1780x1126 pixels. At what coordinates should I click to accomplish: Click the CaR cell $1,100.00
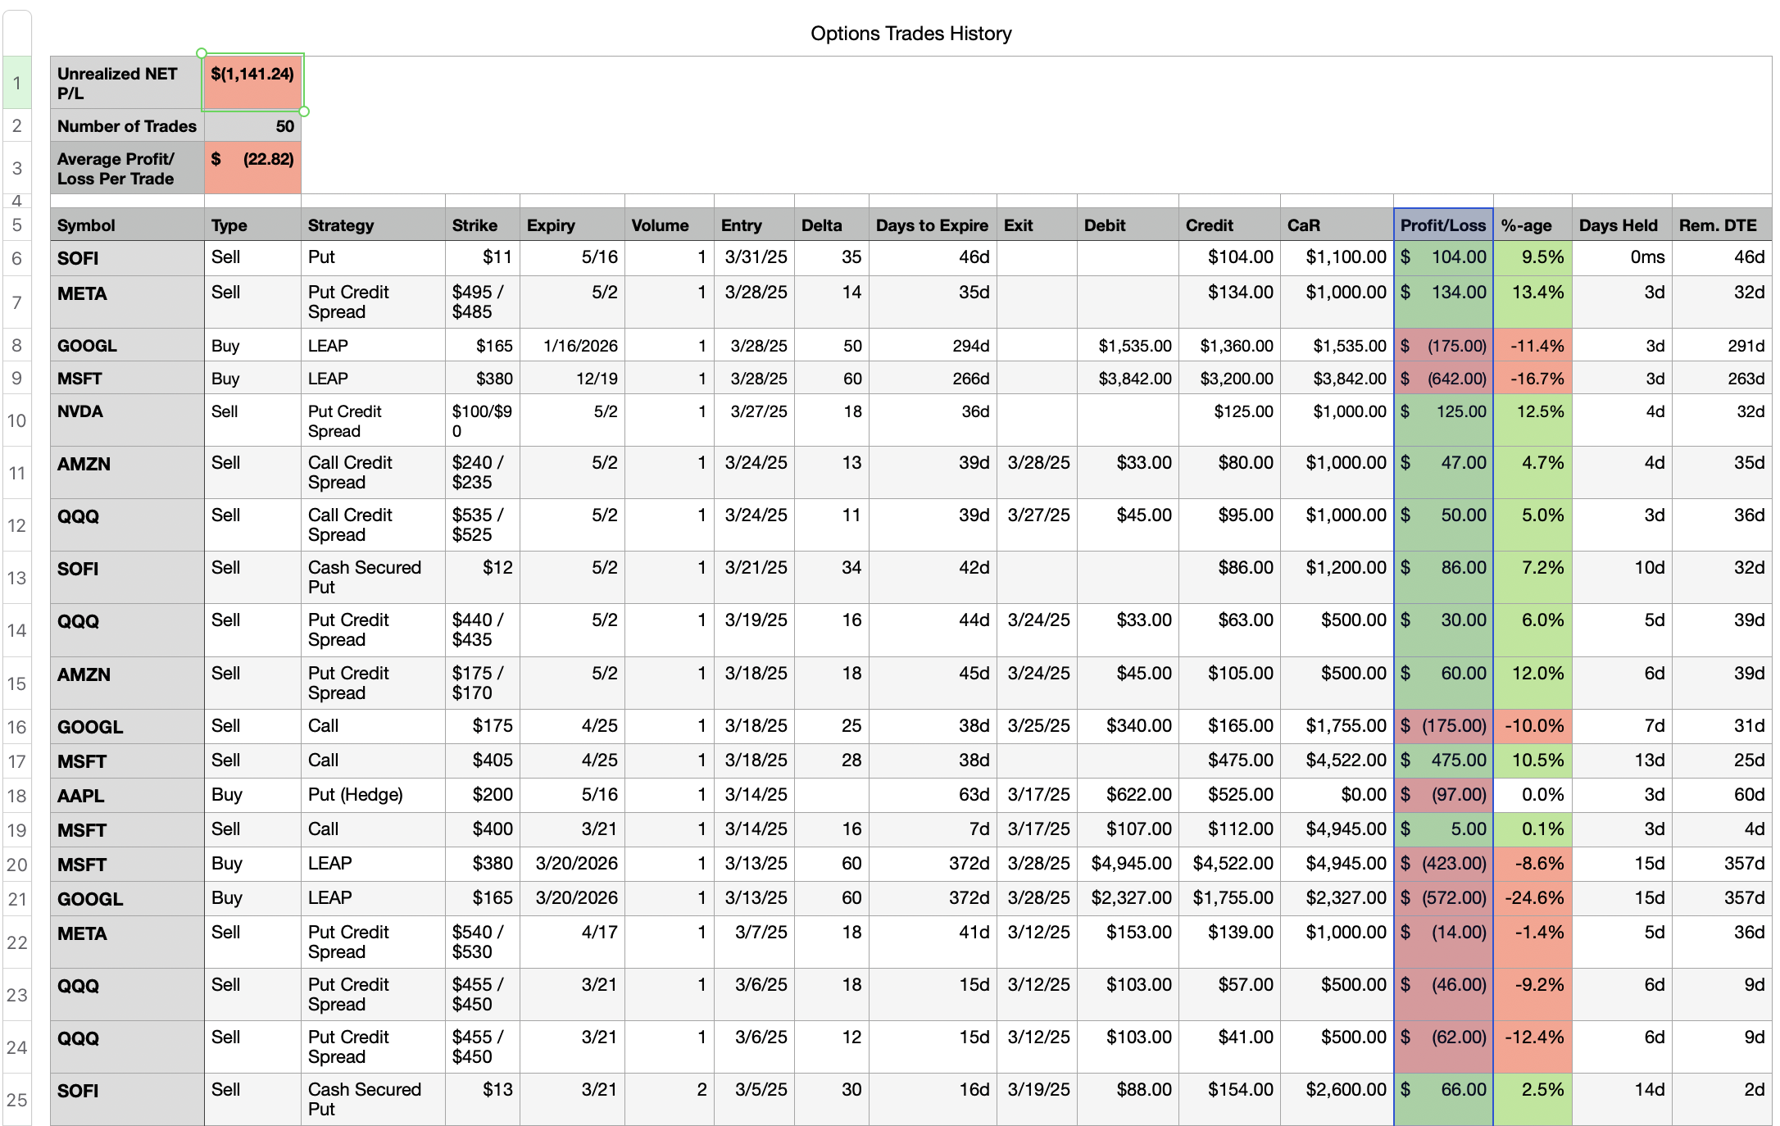[x=1337, y=257]
